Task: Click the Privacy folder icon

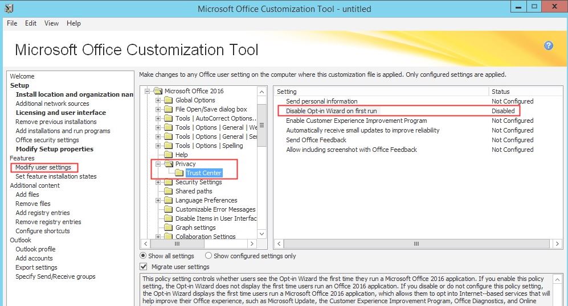Action: point(169,164)
